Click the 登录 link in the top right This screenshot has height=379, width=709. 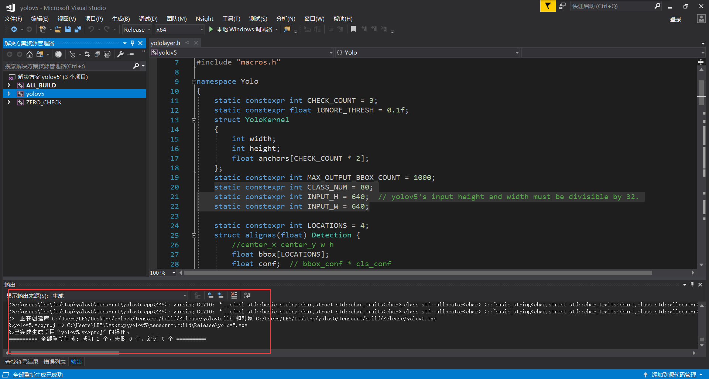(x=675, y=19)
